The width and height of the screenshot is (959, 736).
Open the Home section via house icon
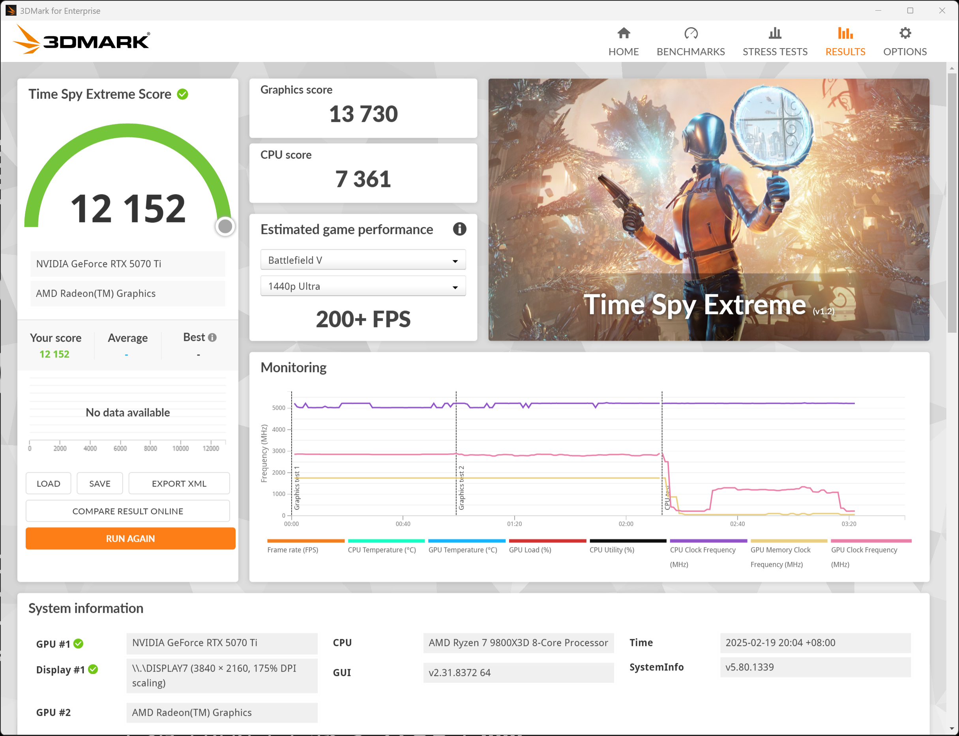[x=624, y=33]
